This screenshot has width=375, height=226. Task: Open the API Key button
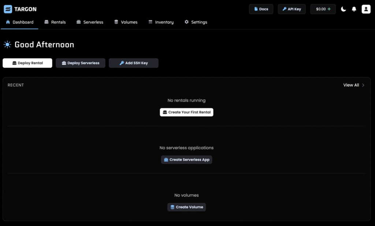292,9
